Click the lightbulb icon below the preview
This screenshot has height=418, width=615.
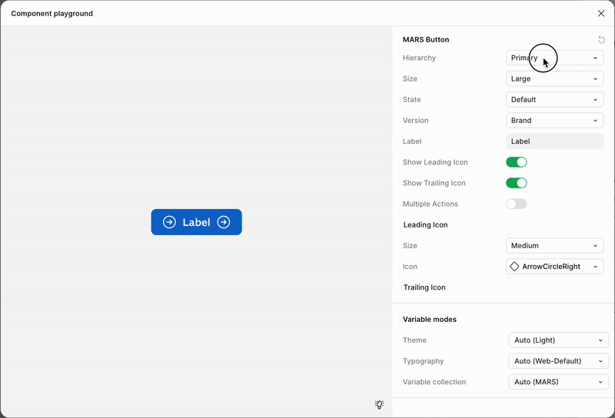click(379, 405)
